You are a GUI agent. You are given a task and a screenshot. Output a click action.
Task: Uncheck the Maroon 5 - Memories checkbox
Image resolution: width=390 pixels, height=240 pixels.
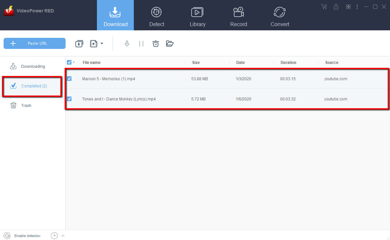click(x=69, y=79)
